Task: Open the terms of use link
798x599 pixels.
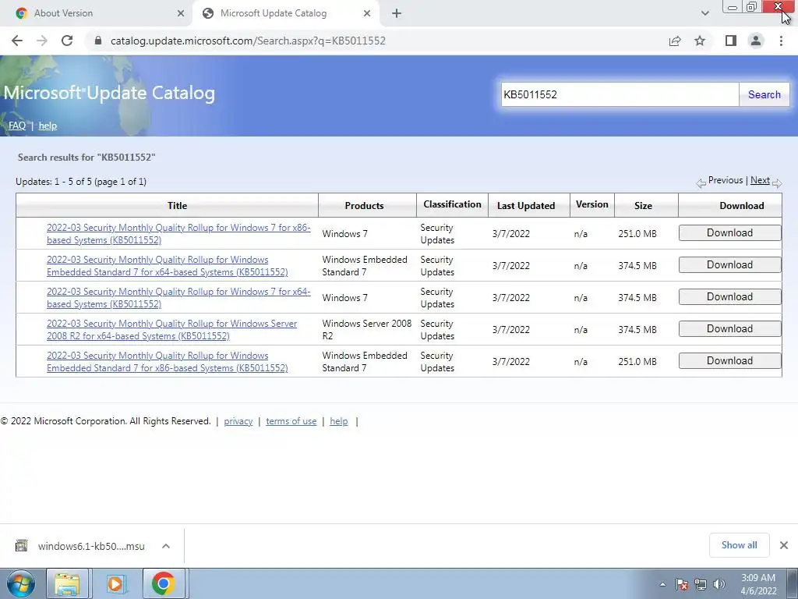Action: coord(291,421)
